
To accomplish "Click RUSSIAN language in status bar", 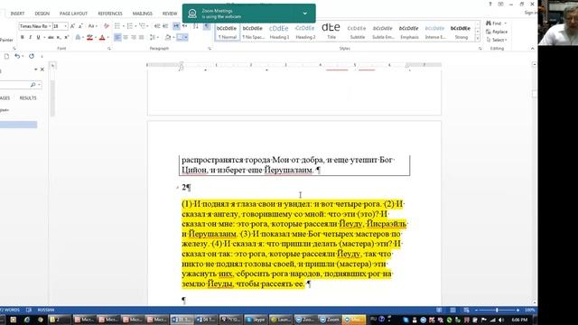I will click(46, 311).
